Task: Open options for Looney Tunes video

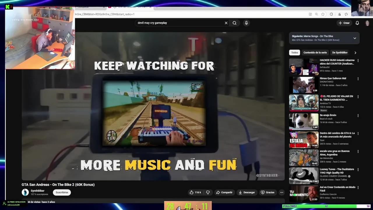Action: (358, 169)
